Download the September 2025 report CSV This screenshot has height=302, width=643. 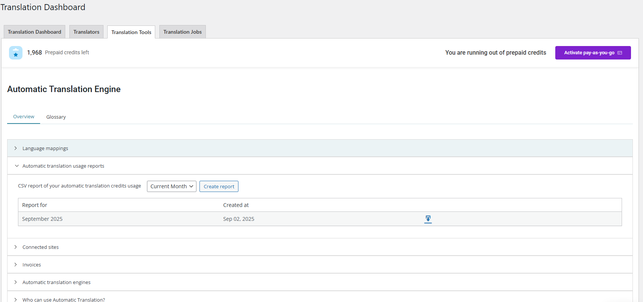tap(428, 219)
